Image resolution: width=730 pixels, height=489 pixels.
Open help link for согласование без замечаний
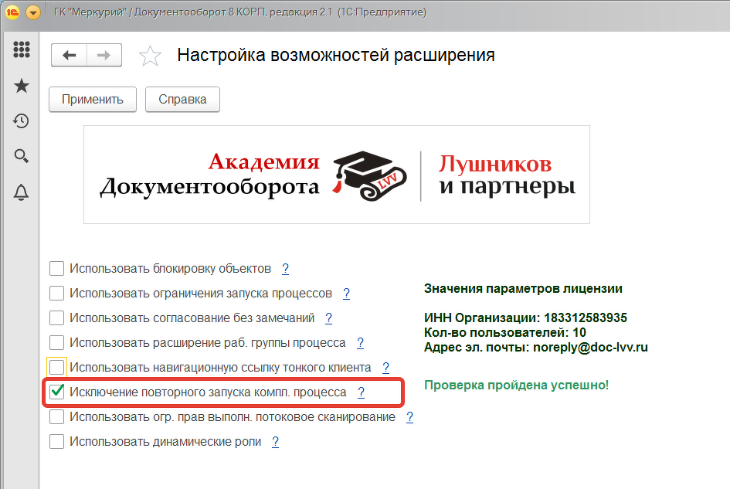coord(328,318)
